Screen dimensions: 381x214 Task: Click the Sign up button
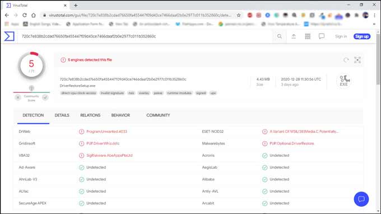click(362, 36)
